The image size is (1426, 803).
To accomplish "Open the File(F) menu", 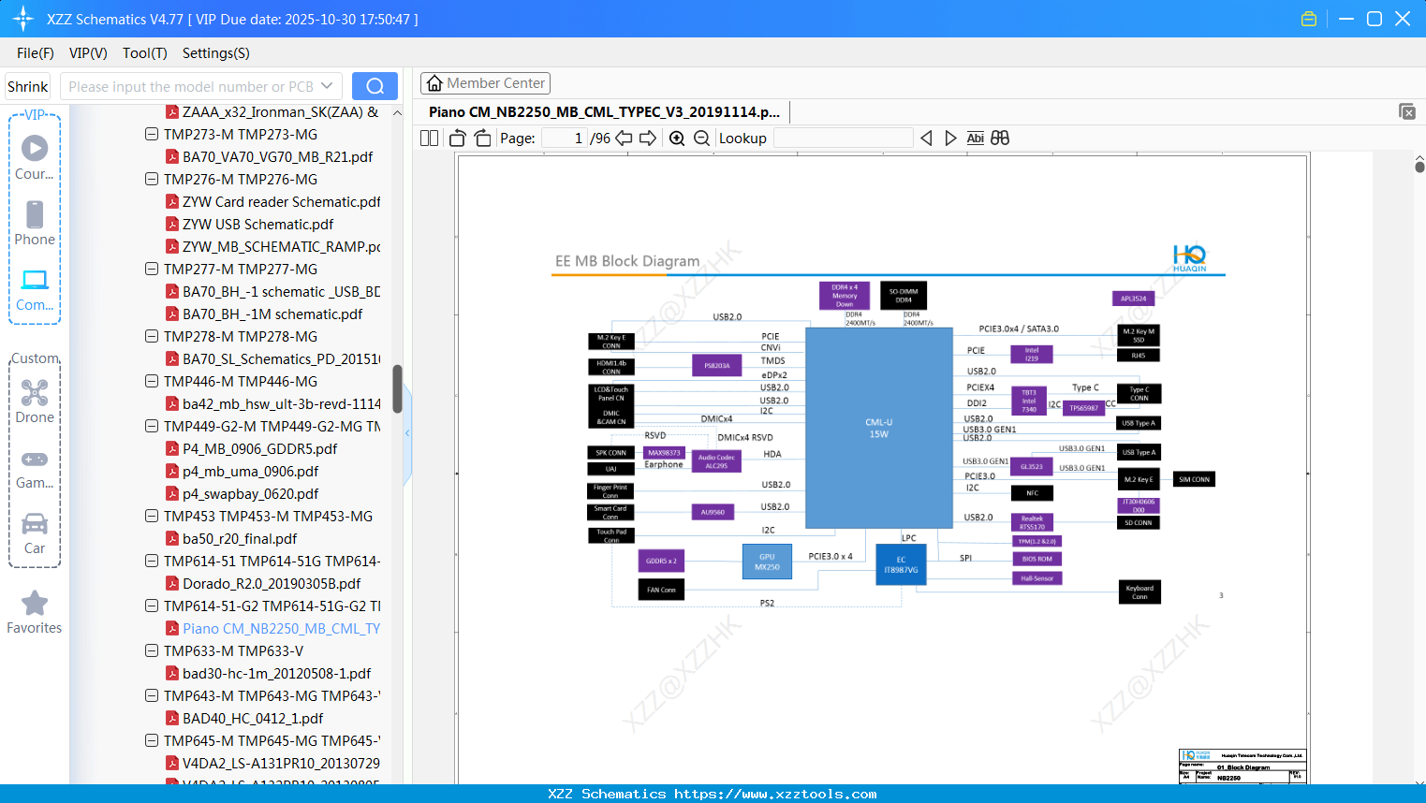I will pyautogui.click(x=36, y=53).
